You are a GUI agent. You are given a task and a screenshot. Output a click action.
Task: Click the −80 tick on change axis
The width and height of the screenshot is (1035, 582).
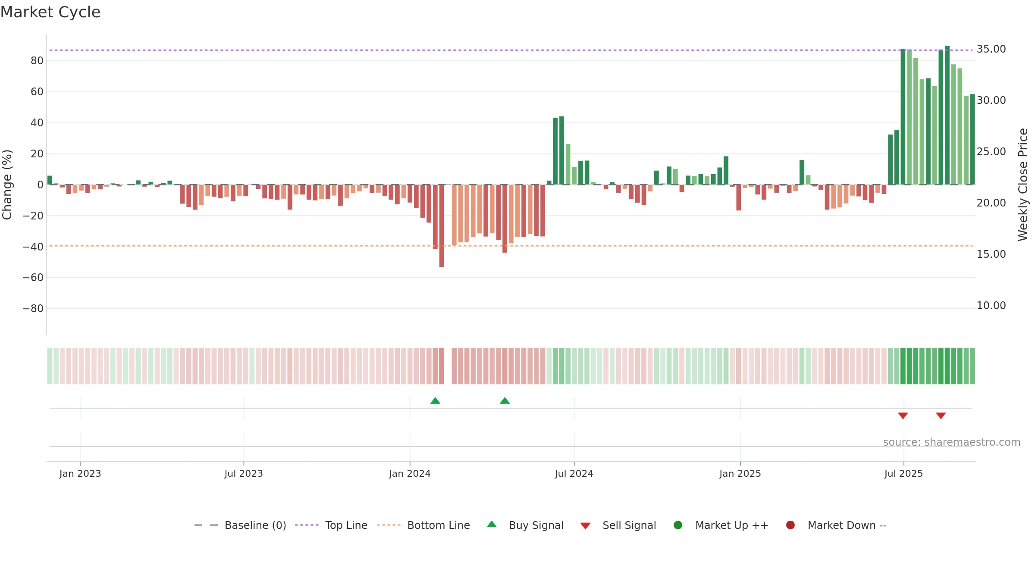pyautogui.click(x=33, y=309)
